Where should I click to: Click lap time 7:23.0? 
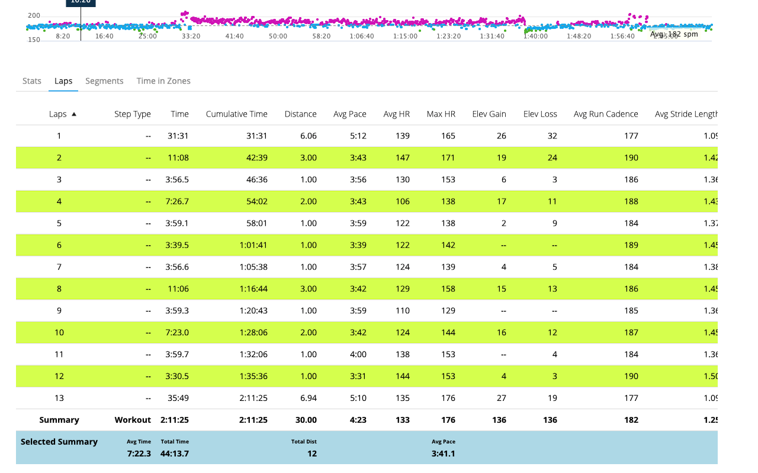[x=178, y=333]
